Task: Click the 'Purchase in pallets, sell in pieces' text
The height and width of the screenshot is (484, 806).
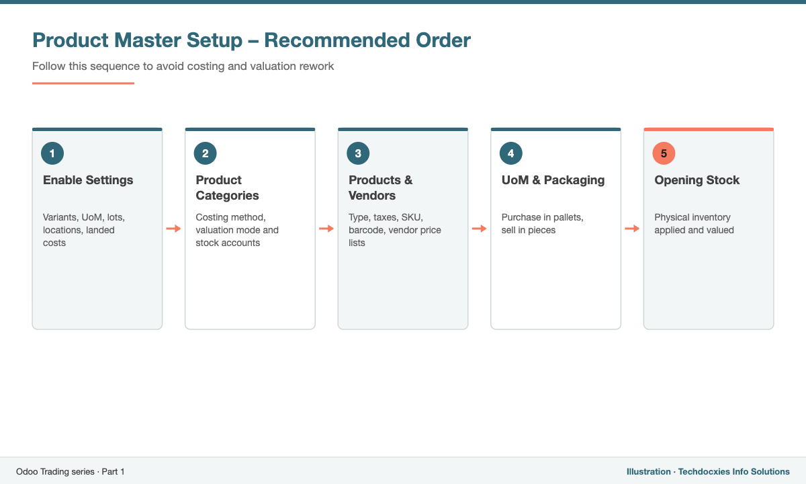Action: pyautogui.click(x=543, y=224)
